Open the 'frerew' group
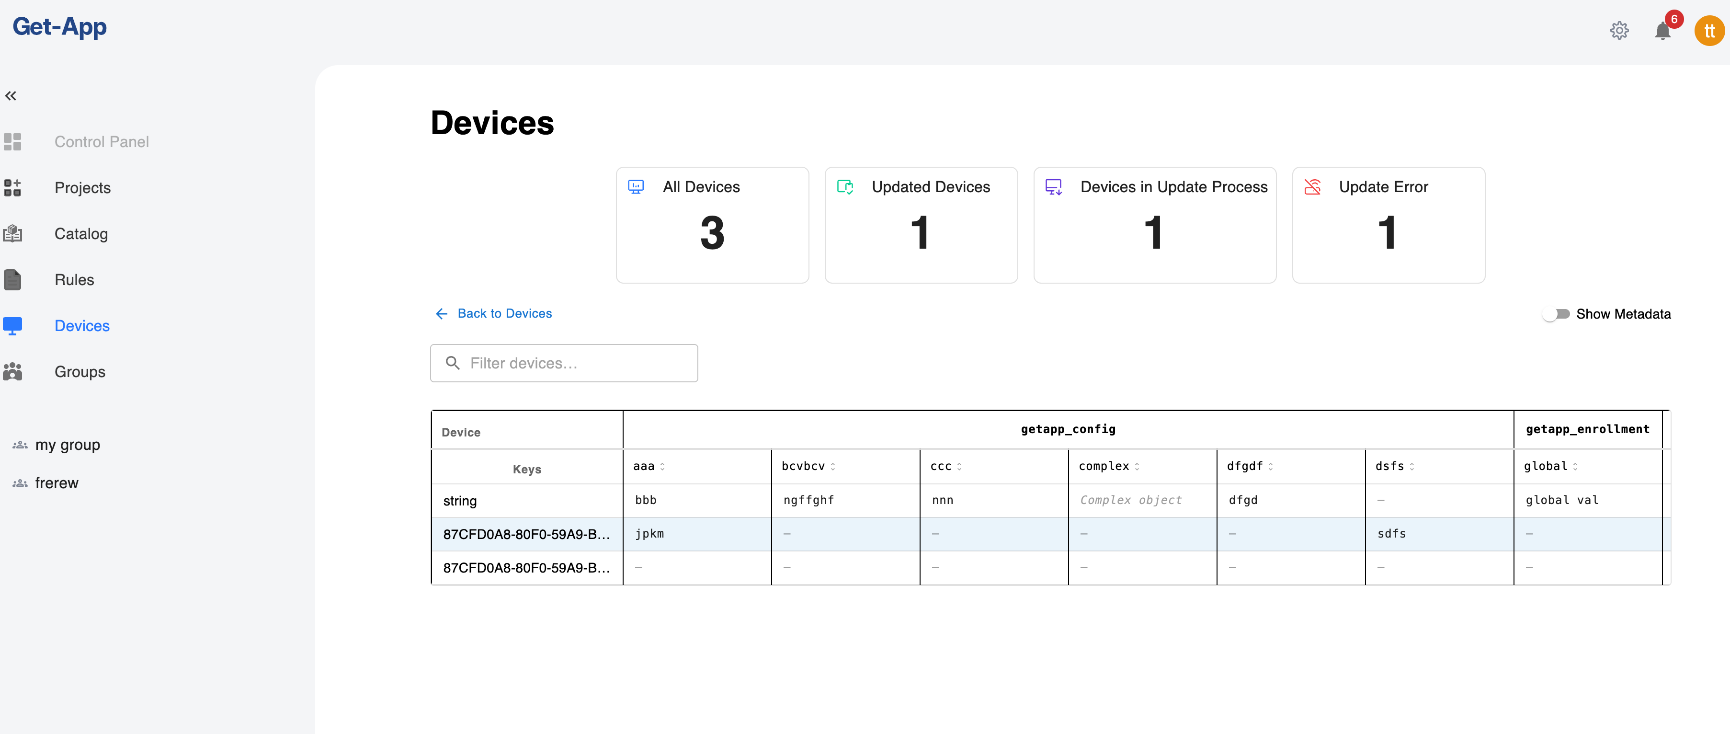 point(57,483)
